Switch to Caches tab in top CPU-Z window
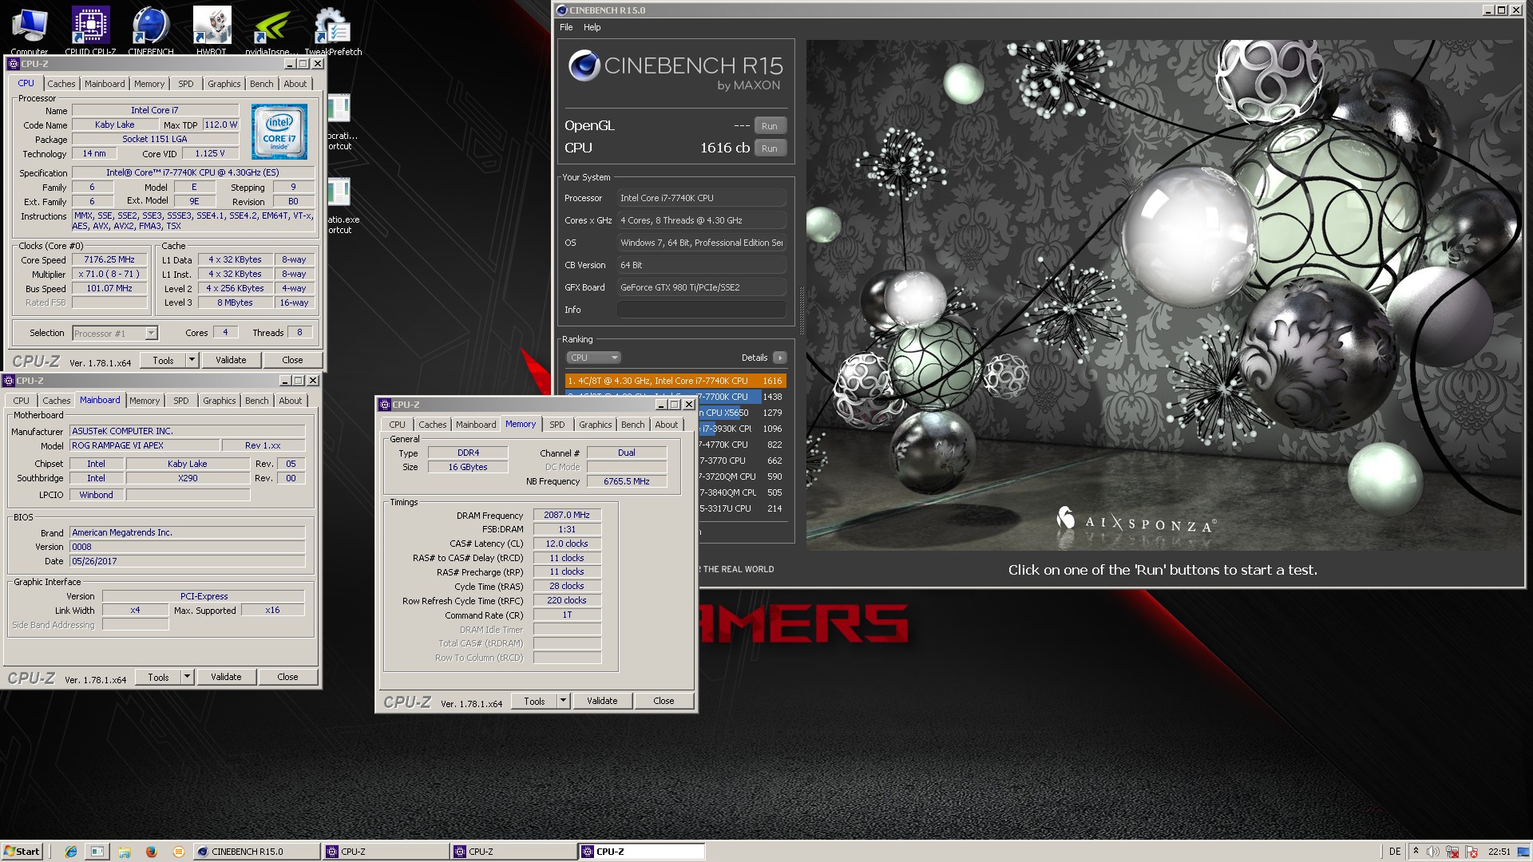The height and width of the screenshot is (862, 1533). tap(61, 84)
